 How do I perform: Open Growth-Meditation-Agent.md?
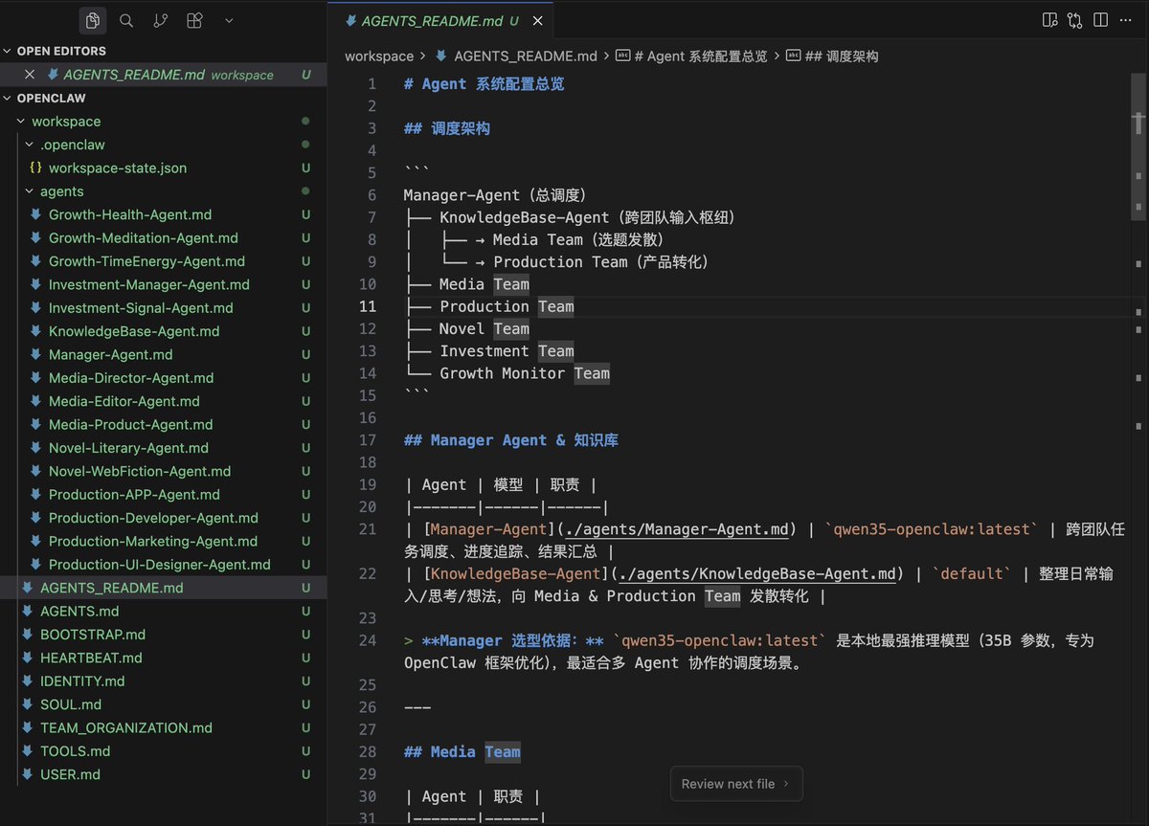144,237
